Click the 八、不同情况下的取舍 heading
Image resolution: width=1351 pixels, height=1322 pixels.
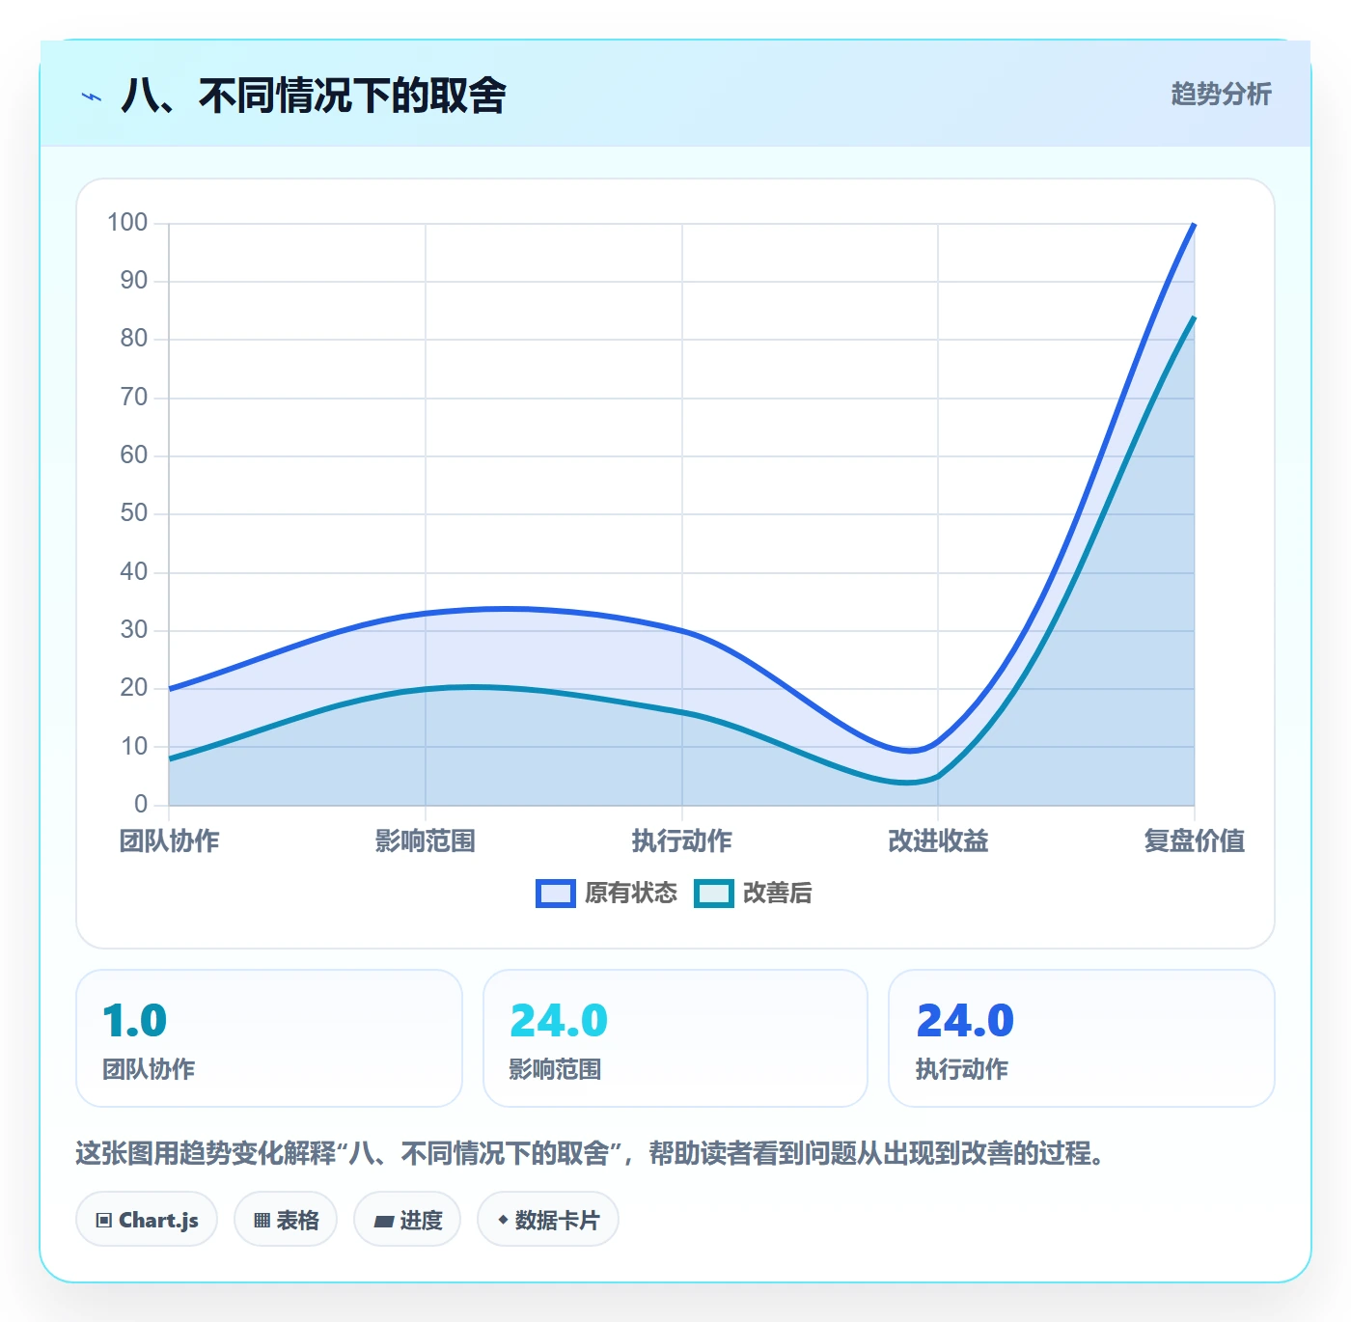tap(314, 96)
